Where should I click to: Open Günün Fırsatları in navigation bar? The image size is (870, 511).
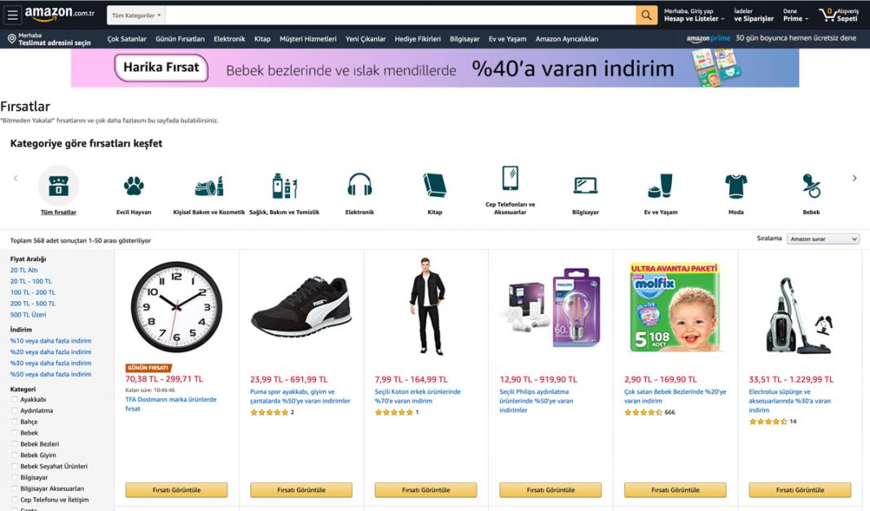click(180, 39)
